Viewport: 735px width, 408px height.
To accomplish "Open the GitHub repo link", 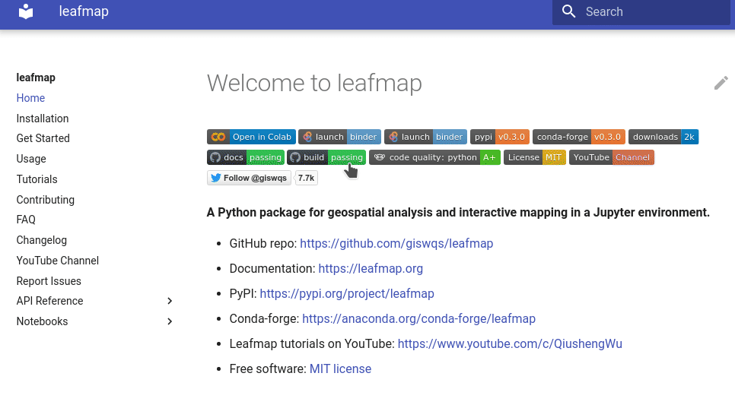I will click(396, 243).
